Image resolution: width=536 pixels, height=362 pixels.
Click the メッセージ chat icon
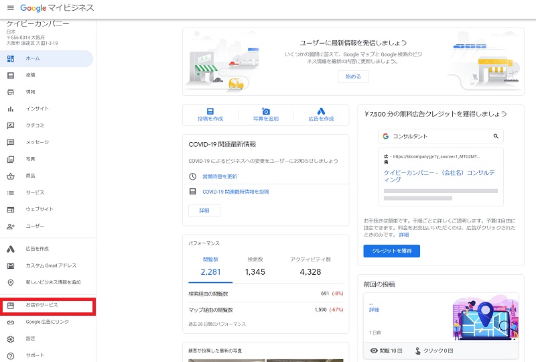coord(11,142)
